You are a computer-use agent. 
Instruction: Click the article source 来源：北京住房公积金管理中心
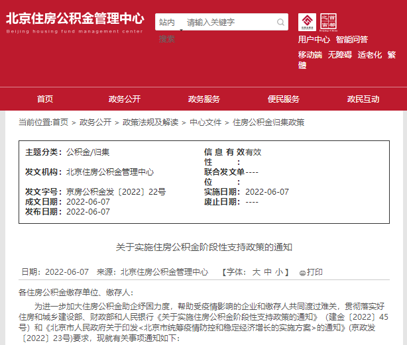pos(152,272)
